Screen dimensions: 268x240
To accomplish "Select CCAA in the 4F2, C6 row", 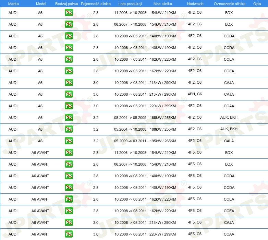I will 229,106.
